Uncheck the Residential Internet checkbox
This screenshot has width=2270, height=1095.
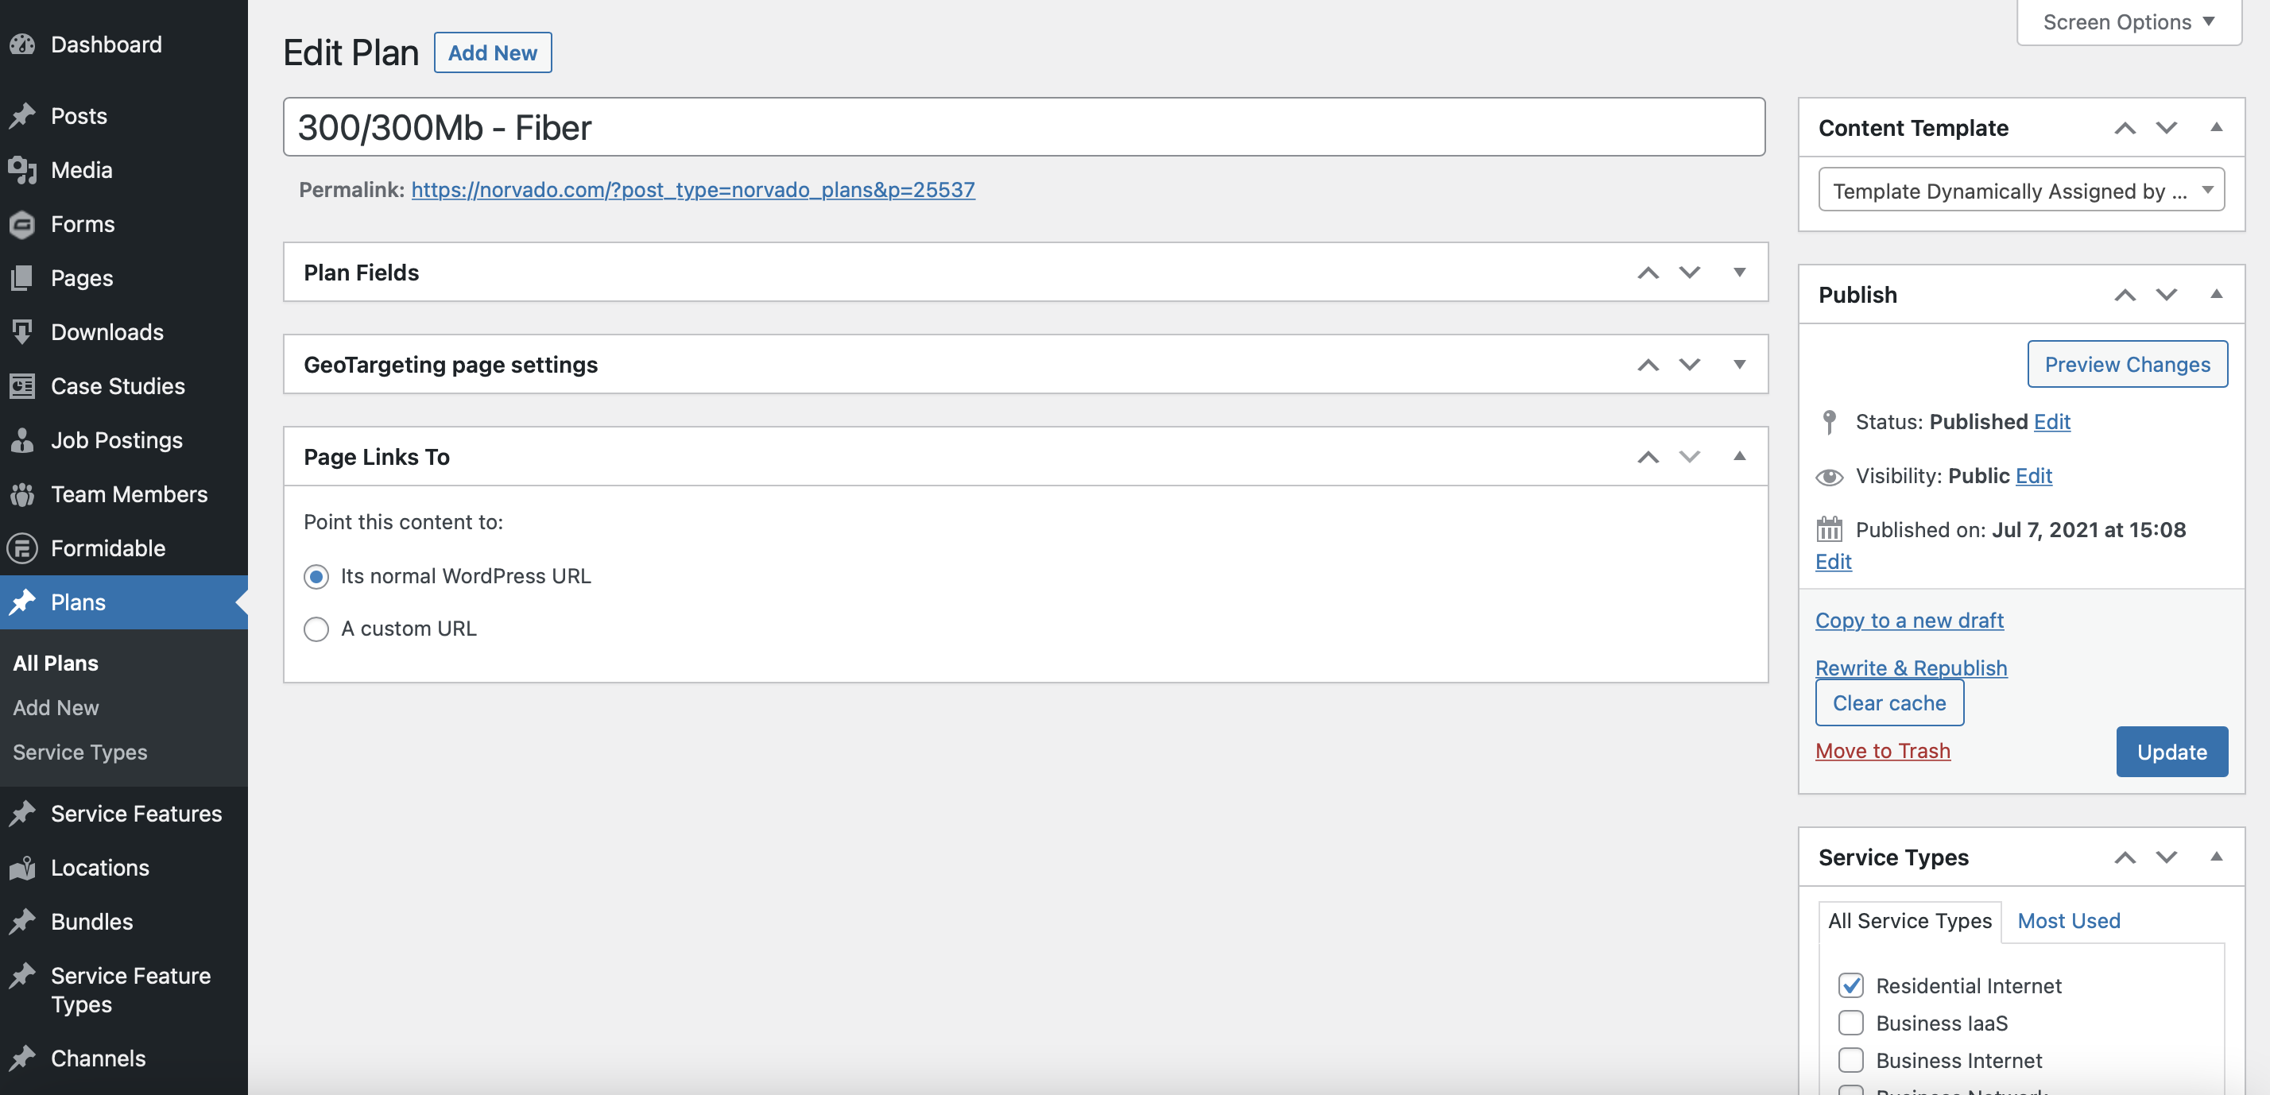coord(1850,985)
